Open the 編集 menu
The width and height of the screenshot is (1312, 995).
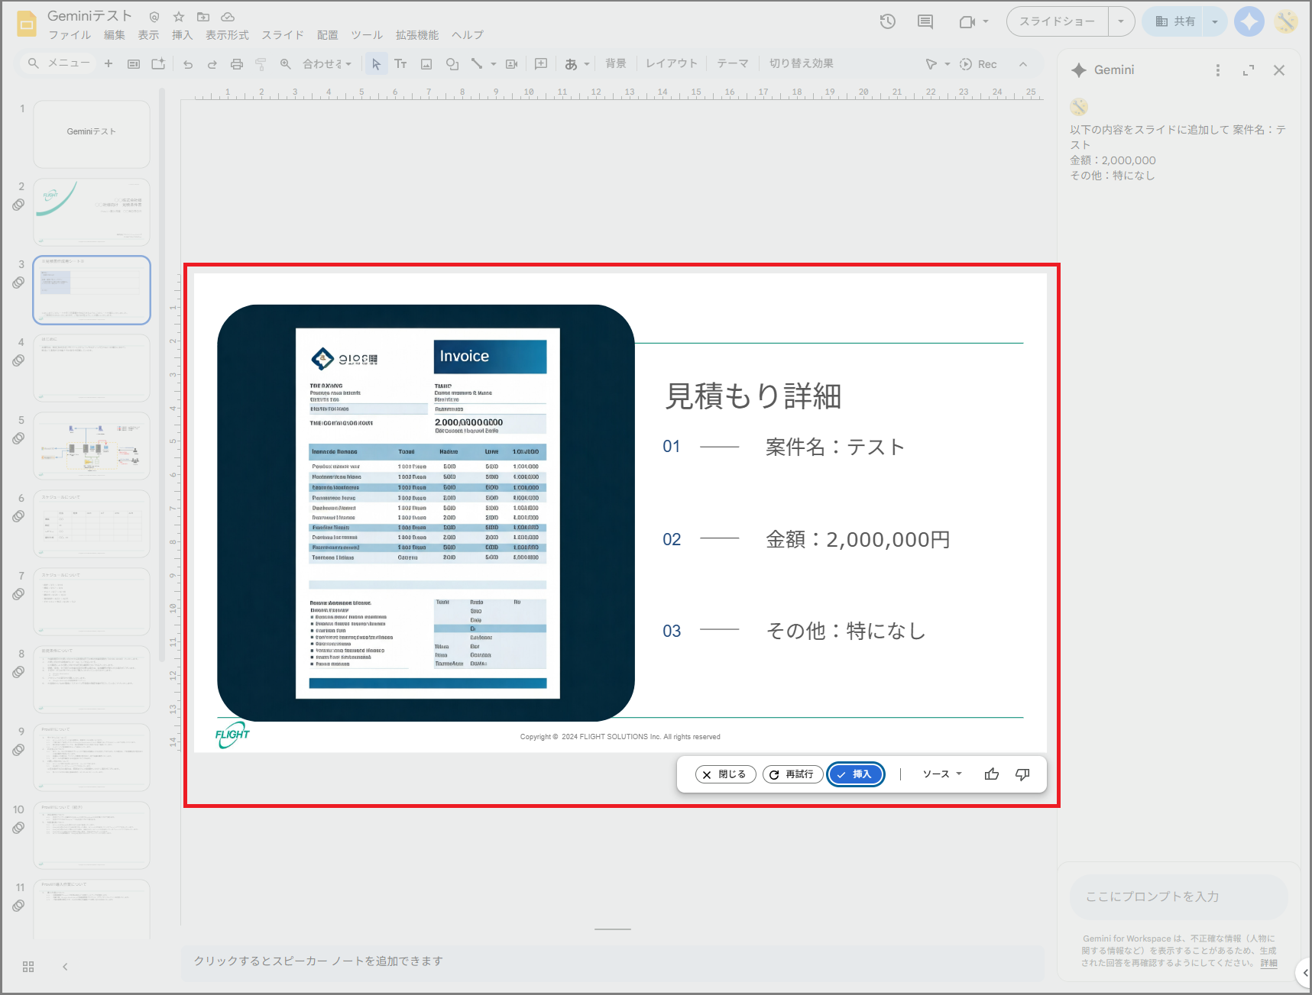click(115, 35)
